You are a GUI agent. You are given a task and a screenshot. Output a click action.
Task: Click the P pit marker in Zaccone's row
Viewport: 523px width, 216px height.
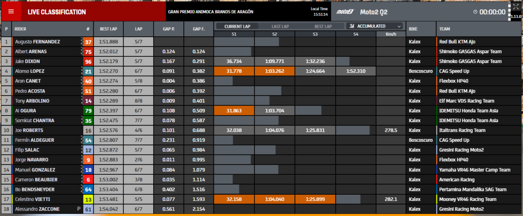point(78,209)
